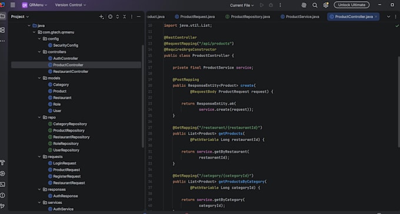Open IDE settings gear icon
400x214 pixels.
[x=326, y=5]
